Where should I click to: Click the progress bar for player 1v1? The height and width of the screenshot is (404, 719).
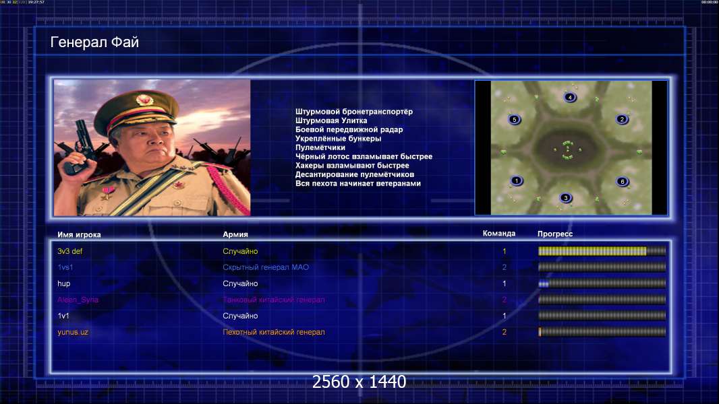(602, 316)
